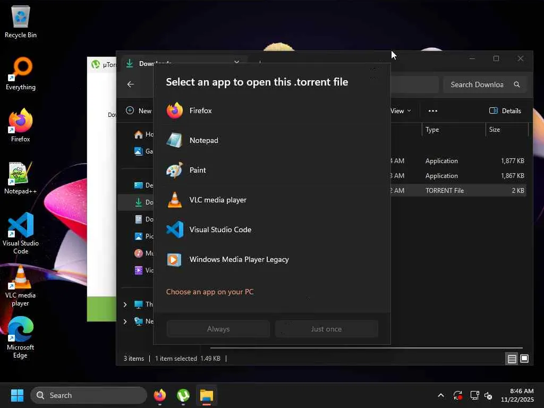Open the View dropdown in File Explorer
Screen dimensions: 544x408
pos(401,110)
